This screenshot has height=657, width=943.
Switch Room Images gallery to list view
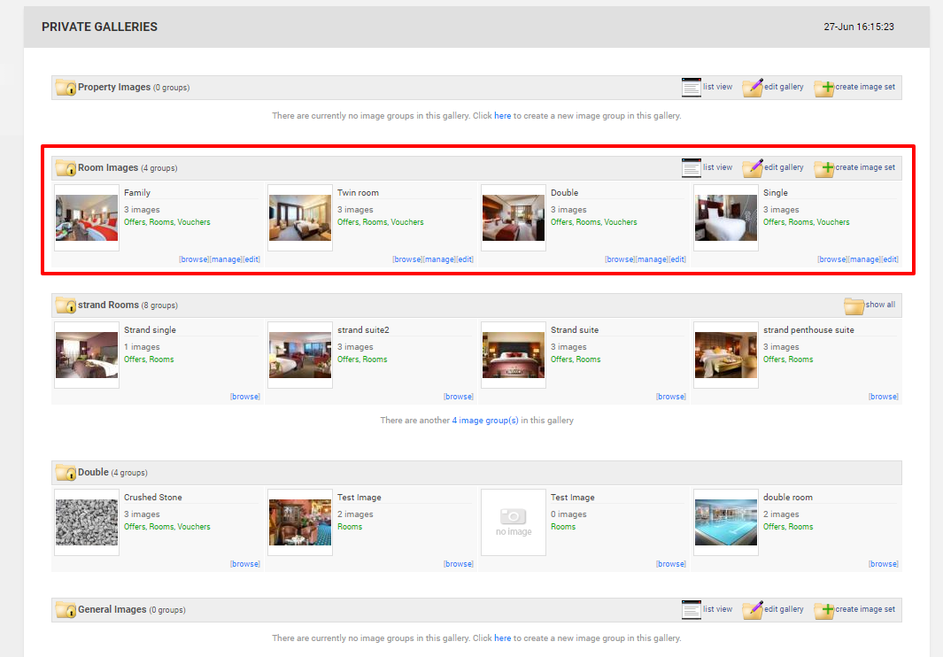coord(707,168)
